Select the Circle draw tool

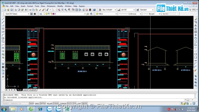tap(3, 38)
